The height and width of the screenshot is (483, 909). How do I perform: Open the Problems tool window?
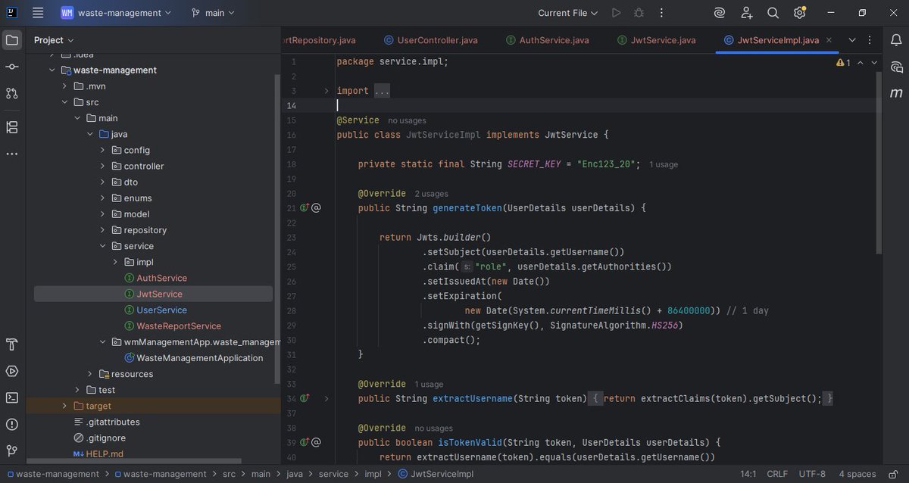click(x=12, y=424)
